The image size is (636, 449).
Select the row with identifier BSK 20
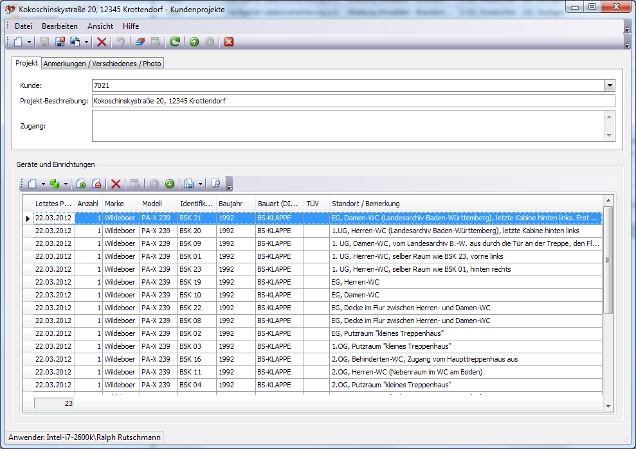click(312, 231)
